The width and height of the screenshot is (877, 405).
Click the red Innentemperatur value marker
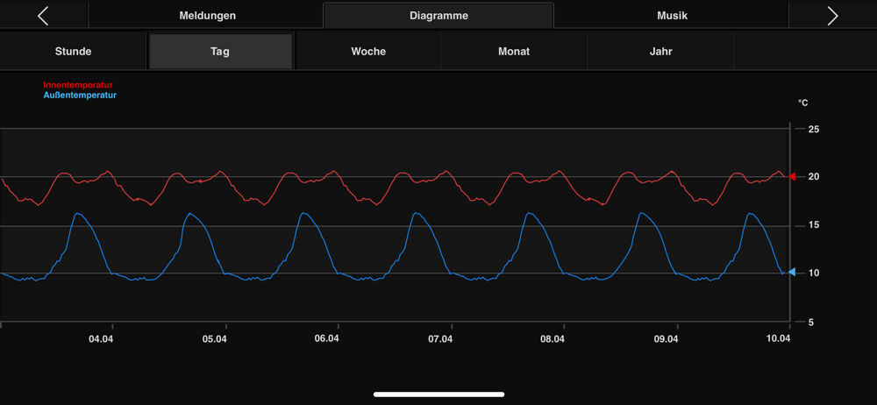point(792,177)
